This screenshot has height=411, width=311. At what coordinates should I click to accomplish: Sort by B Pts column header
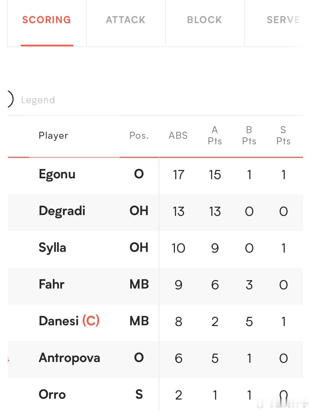(x=249, y=135)
